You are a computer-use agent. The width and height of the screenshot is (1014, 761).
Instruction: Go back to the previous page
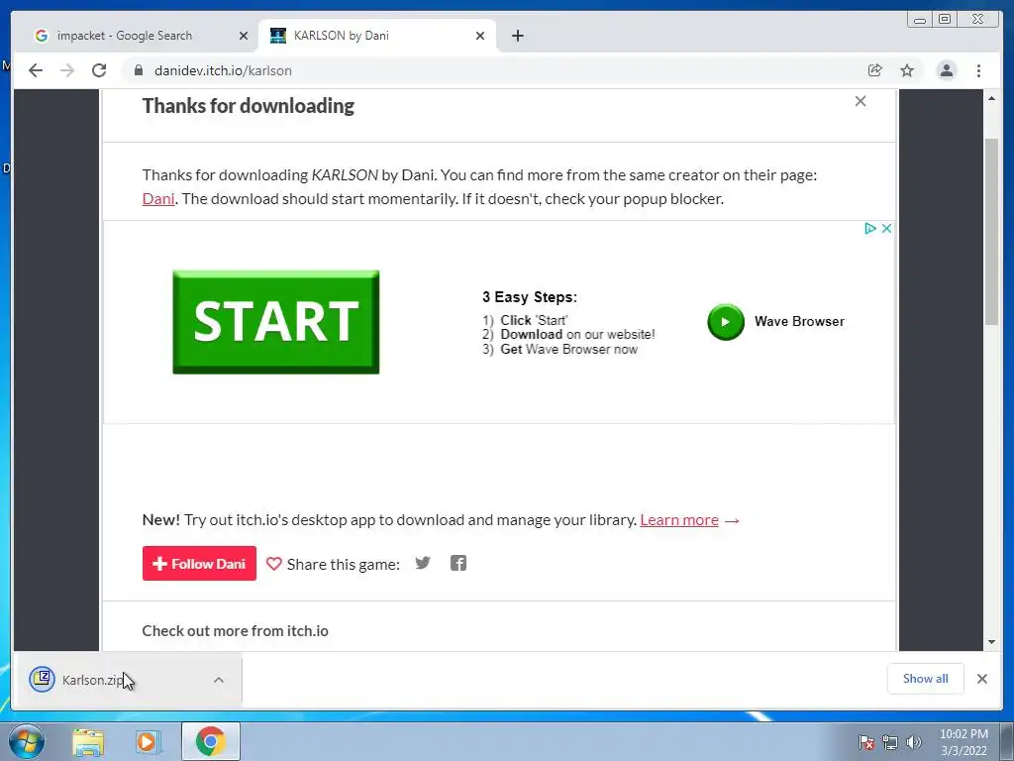click(x=36, y=70)
